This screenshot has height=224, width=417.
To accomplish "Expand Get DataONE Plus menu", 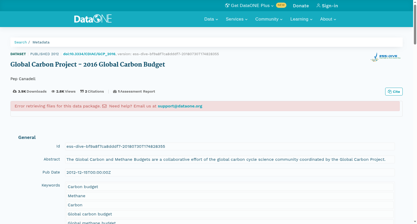I will [249, 5].
